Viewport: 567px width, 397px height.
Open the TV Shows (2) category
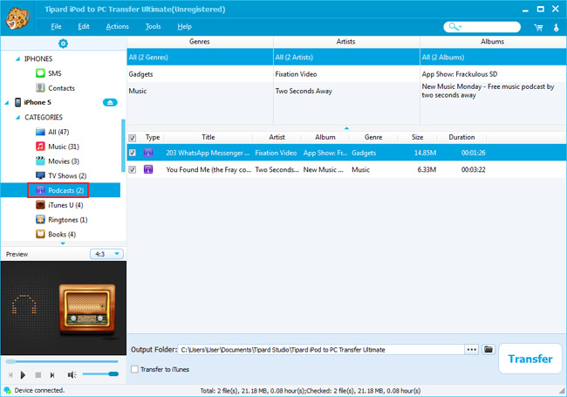[x=67, y=175]
